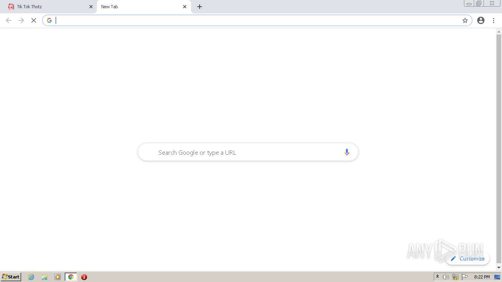
Task: Launch Internet Explorer from the taskbar
Action: pos(31,277)
